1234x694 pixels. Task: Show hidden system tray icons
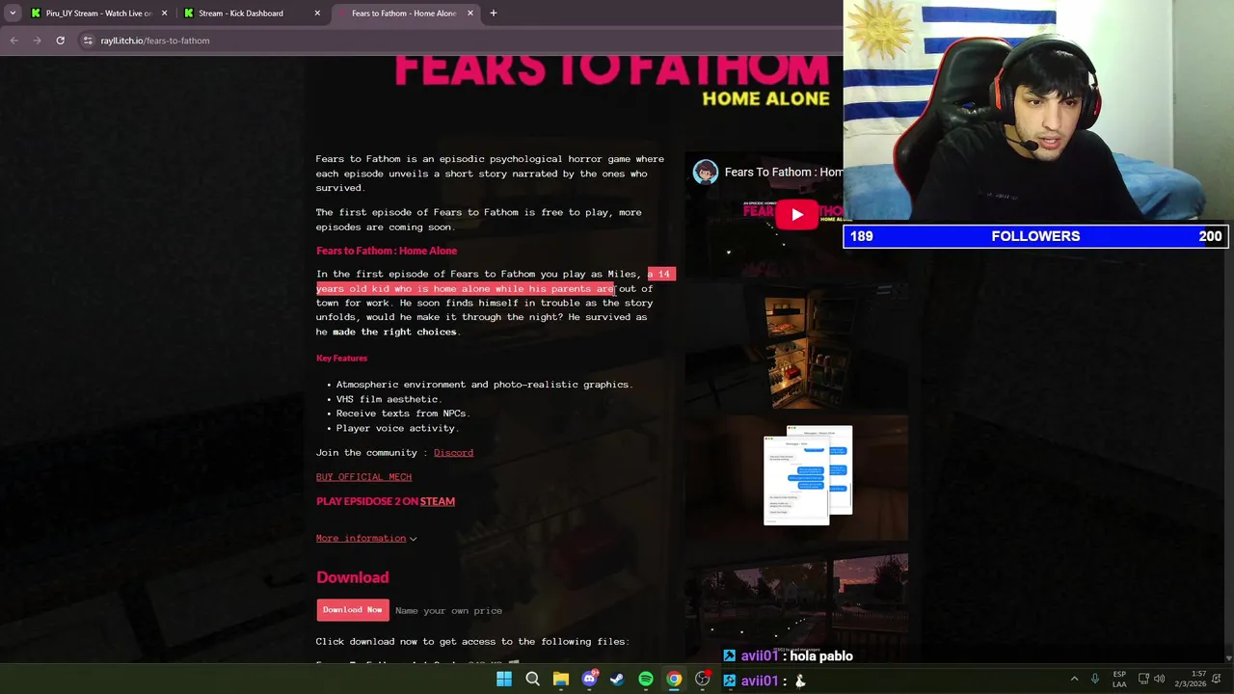1074,680
